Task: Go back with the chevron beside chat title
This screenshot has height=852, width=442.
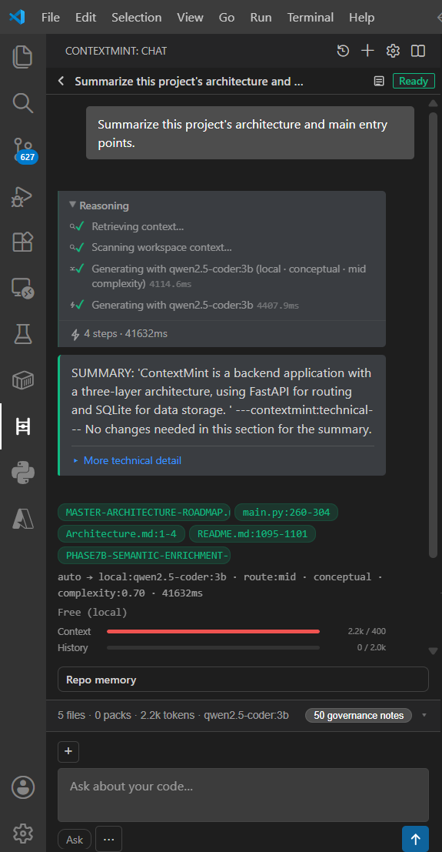Action: pos(61,82)
